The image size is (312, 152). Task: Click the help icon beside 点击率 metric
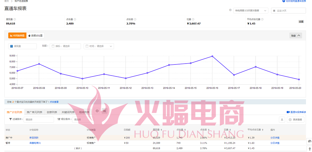135,20
